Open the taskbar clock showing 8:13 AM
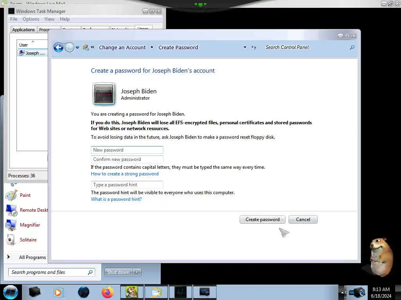 pyautogui.click(x=381, y=293)
